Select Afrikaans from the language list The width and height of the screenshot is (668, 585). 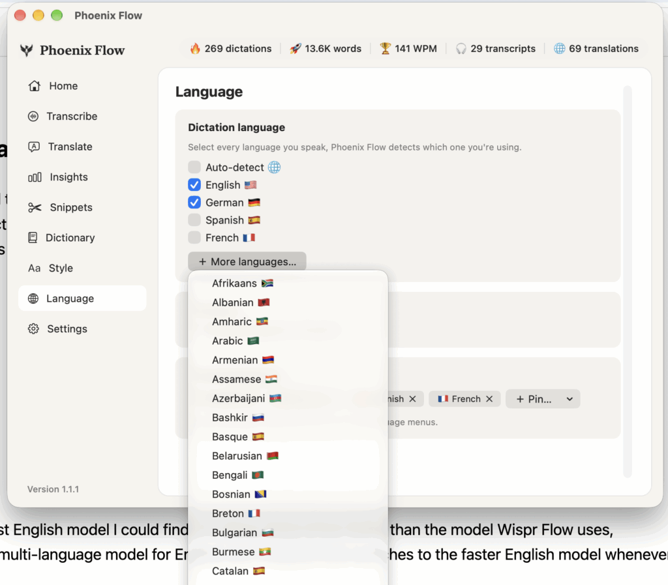pos(288,283)
